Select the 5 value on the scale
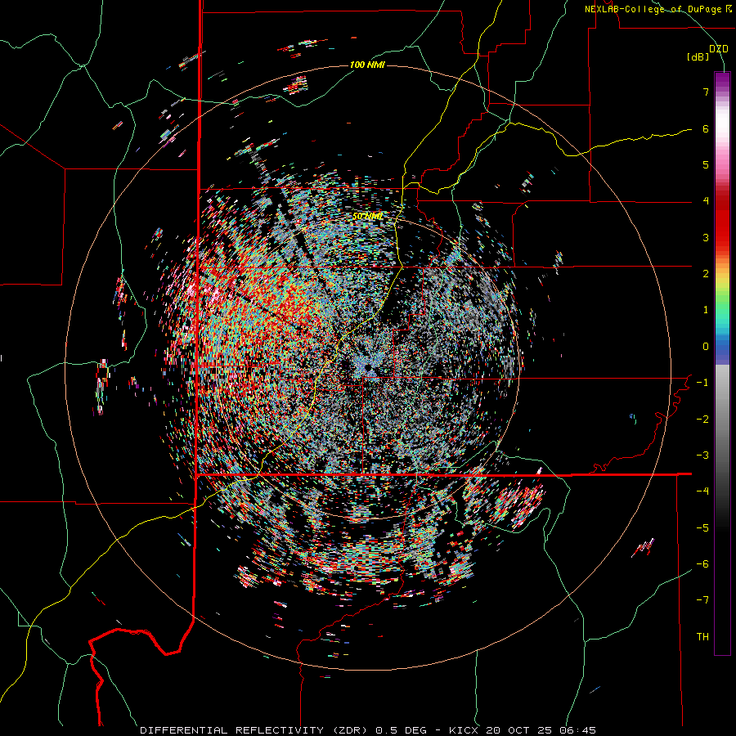This screenshot has height=736, width=736. [706, 164]
